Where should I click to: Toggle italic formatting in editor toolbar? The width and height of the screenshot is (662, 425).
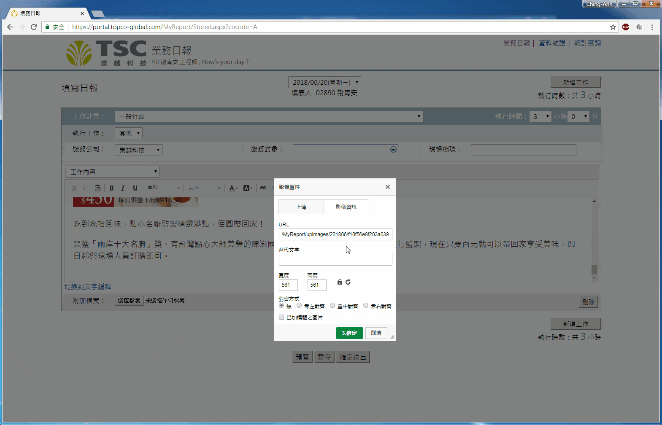tap(123, 188)
